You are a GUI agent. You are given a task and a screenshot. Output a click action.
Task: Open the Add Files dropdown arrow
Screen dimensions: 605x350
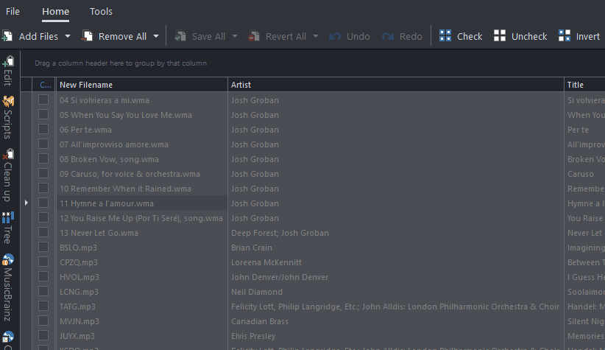(x=68, y=36)
